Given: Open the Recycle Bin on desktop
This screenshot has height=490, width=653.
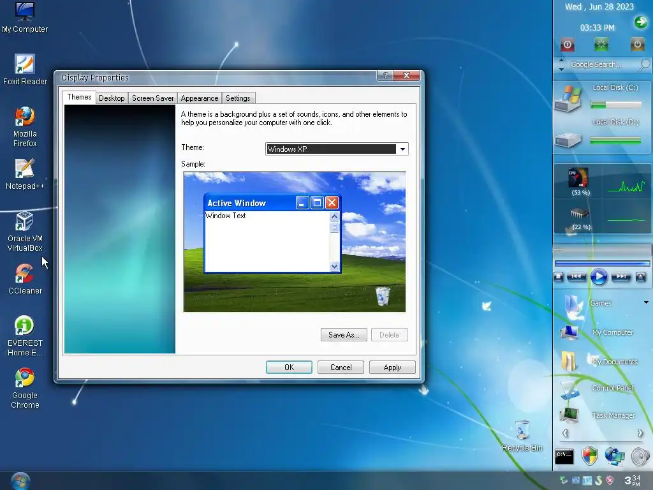Looking at the screenshot, I should [522, 436].
